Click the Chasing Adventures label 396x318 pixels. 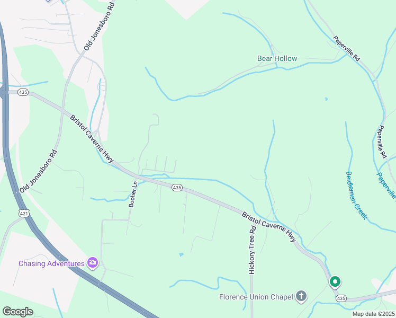51,263
